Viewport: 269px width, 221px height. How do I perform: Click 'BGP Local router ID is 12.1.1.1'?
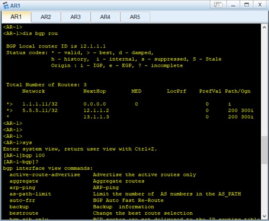(56, 46)
